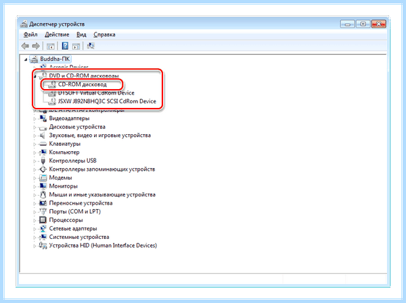Click the Контроллеры USB plug icon
Viewport: 406px width, 303px height.
click(x=43, y=161)
